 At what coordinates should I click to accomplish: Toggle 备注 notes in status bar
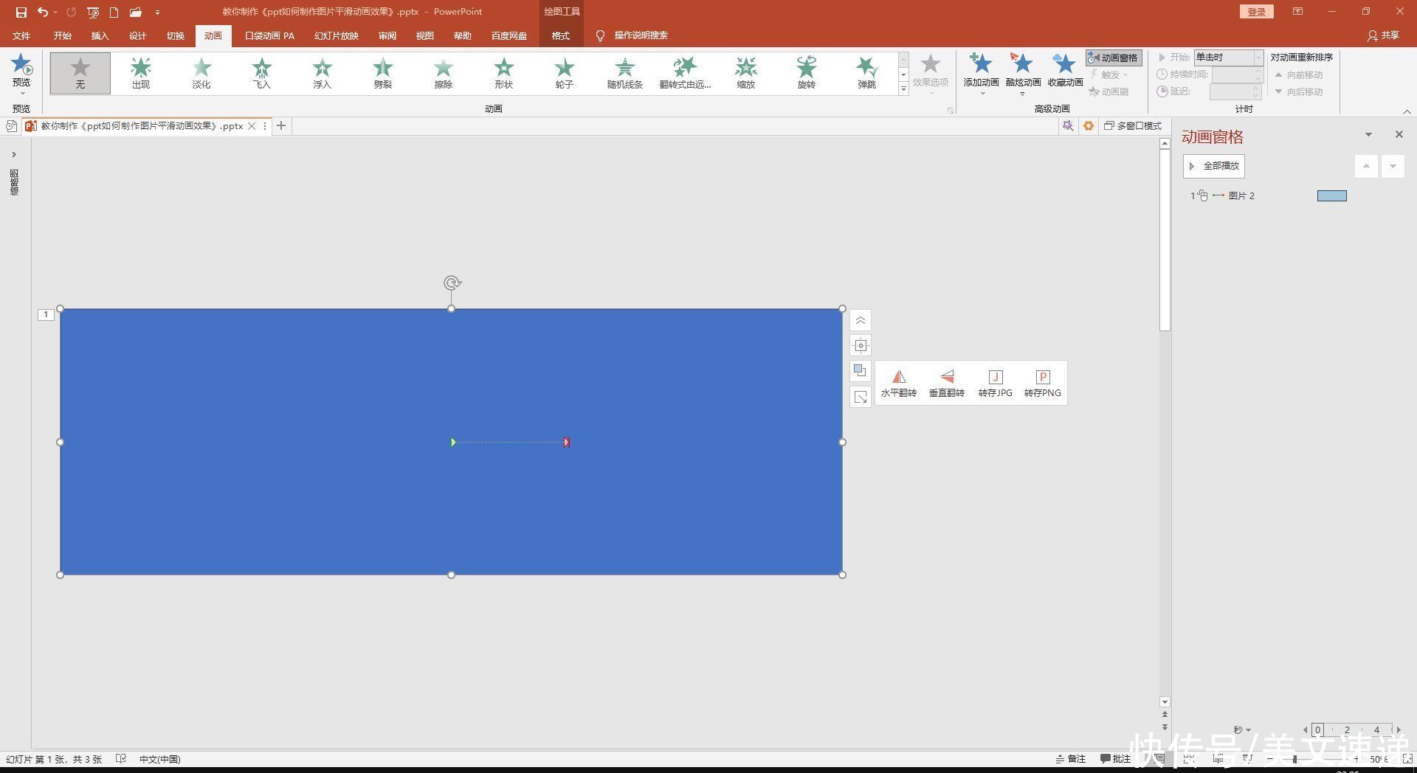click(1071, 758)
